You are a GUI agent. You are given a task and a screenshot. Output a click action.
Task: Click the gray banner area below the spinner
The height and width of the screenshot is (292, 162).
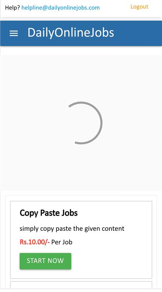81,168
